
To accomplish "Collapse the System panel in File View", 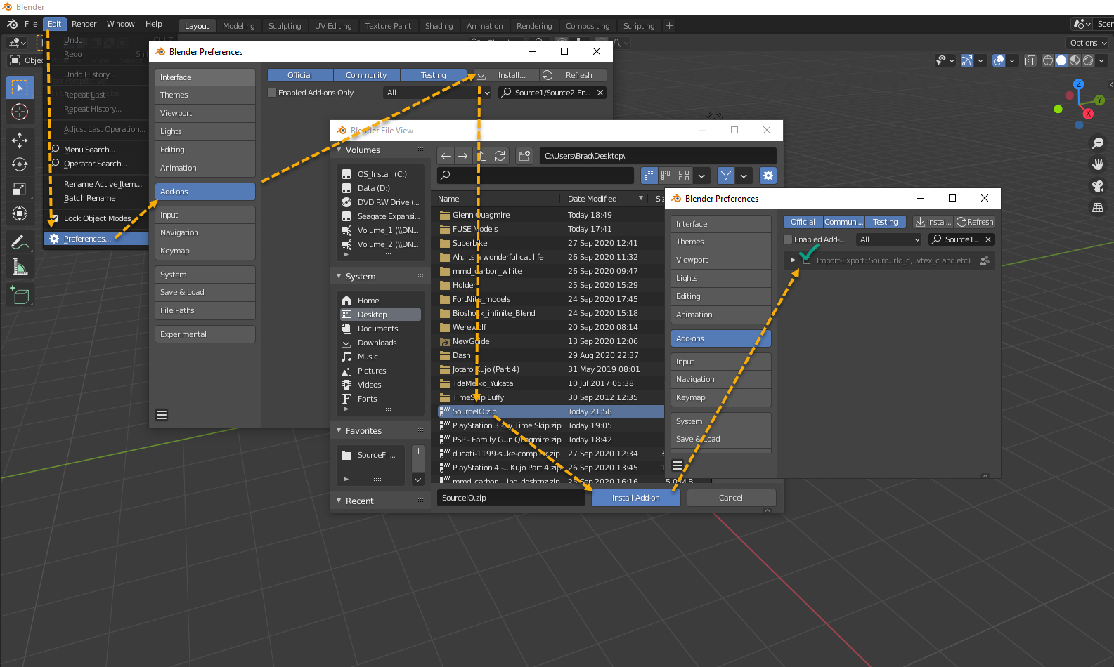I will pyautogui.click(x=339, y=277).
